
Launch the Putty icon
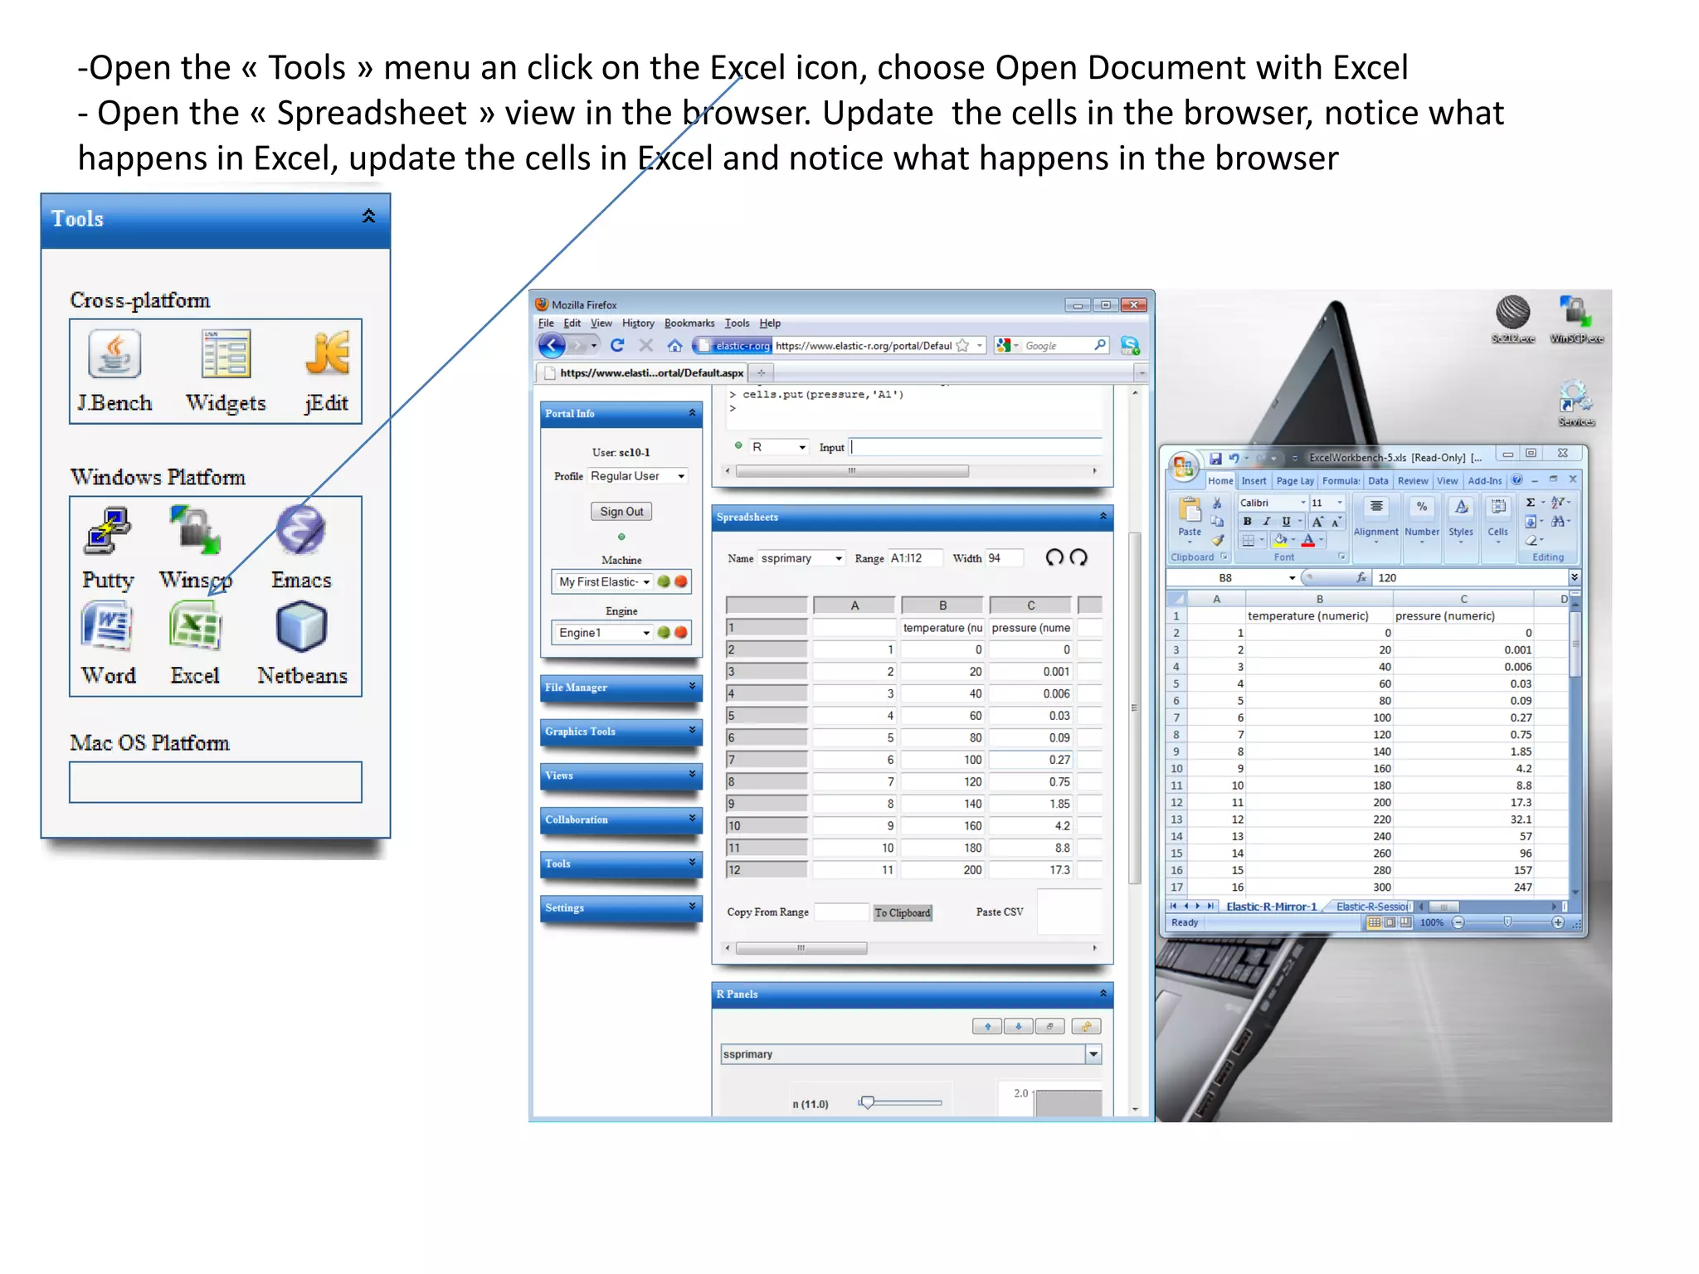click(x=108, y=531)
